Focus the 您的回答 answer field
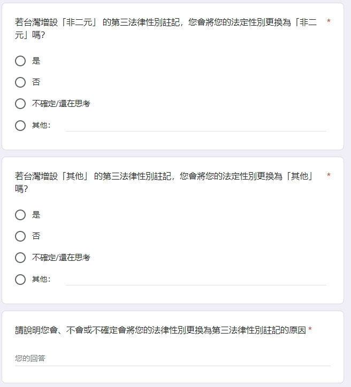351x387 pixels. [173, 358]
